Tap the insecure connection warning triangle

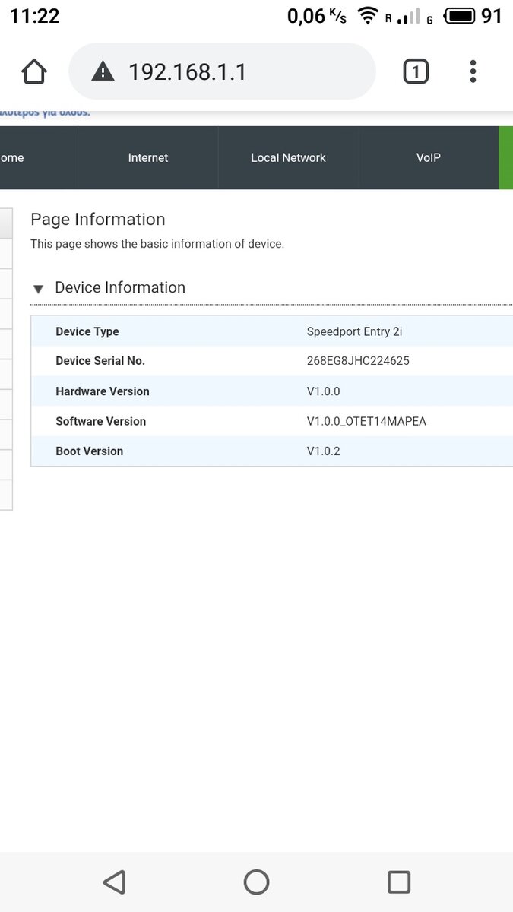(102, 72)
